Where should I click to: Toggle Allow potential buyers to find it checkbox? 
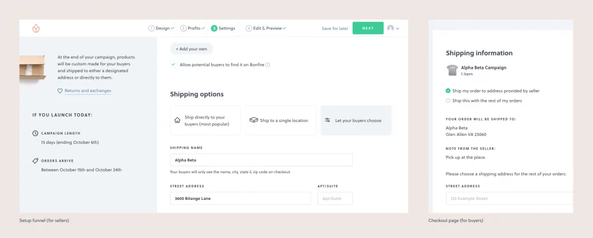pos(174,65)
